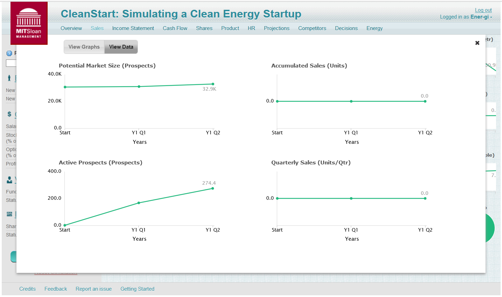Screen dimensions: 502x297
Task: Click the Log out link
Action: click(483, 10)
